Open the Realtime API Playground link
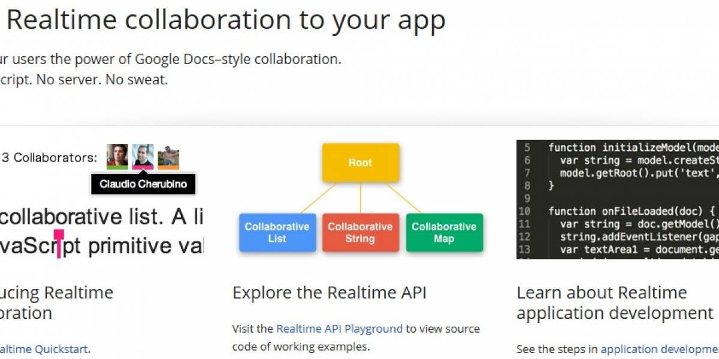Screen dimensions: 719x359 point(339,328)
